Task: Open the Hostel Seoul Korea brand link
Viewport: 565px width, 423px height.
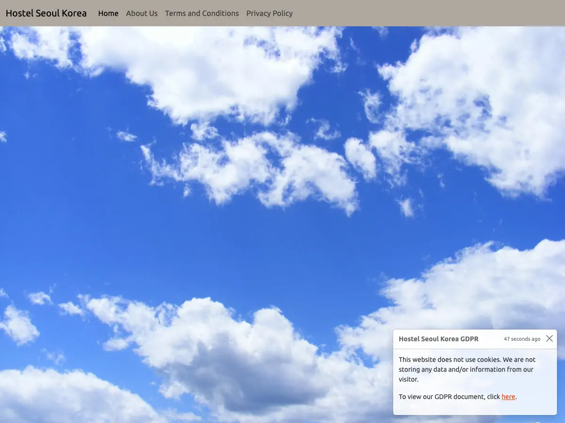Action: point(46,13)
